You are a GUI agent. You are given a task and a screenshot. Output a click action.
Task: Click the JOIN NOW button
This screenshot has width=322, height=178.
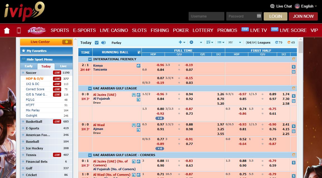(303, 16)
